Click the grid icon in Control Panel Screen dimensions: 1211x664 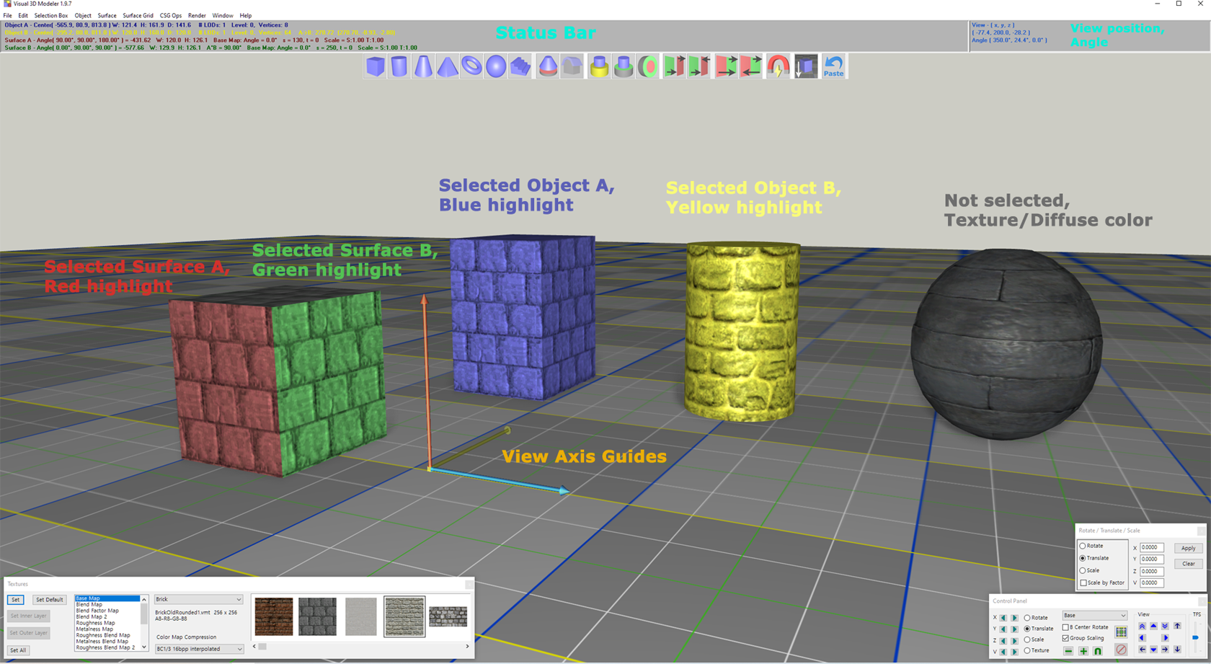(1121, 632)
